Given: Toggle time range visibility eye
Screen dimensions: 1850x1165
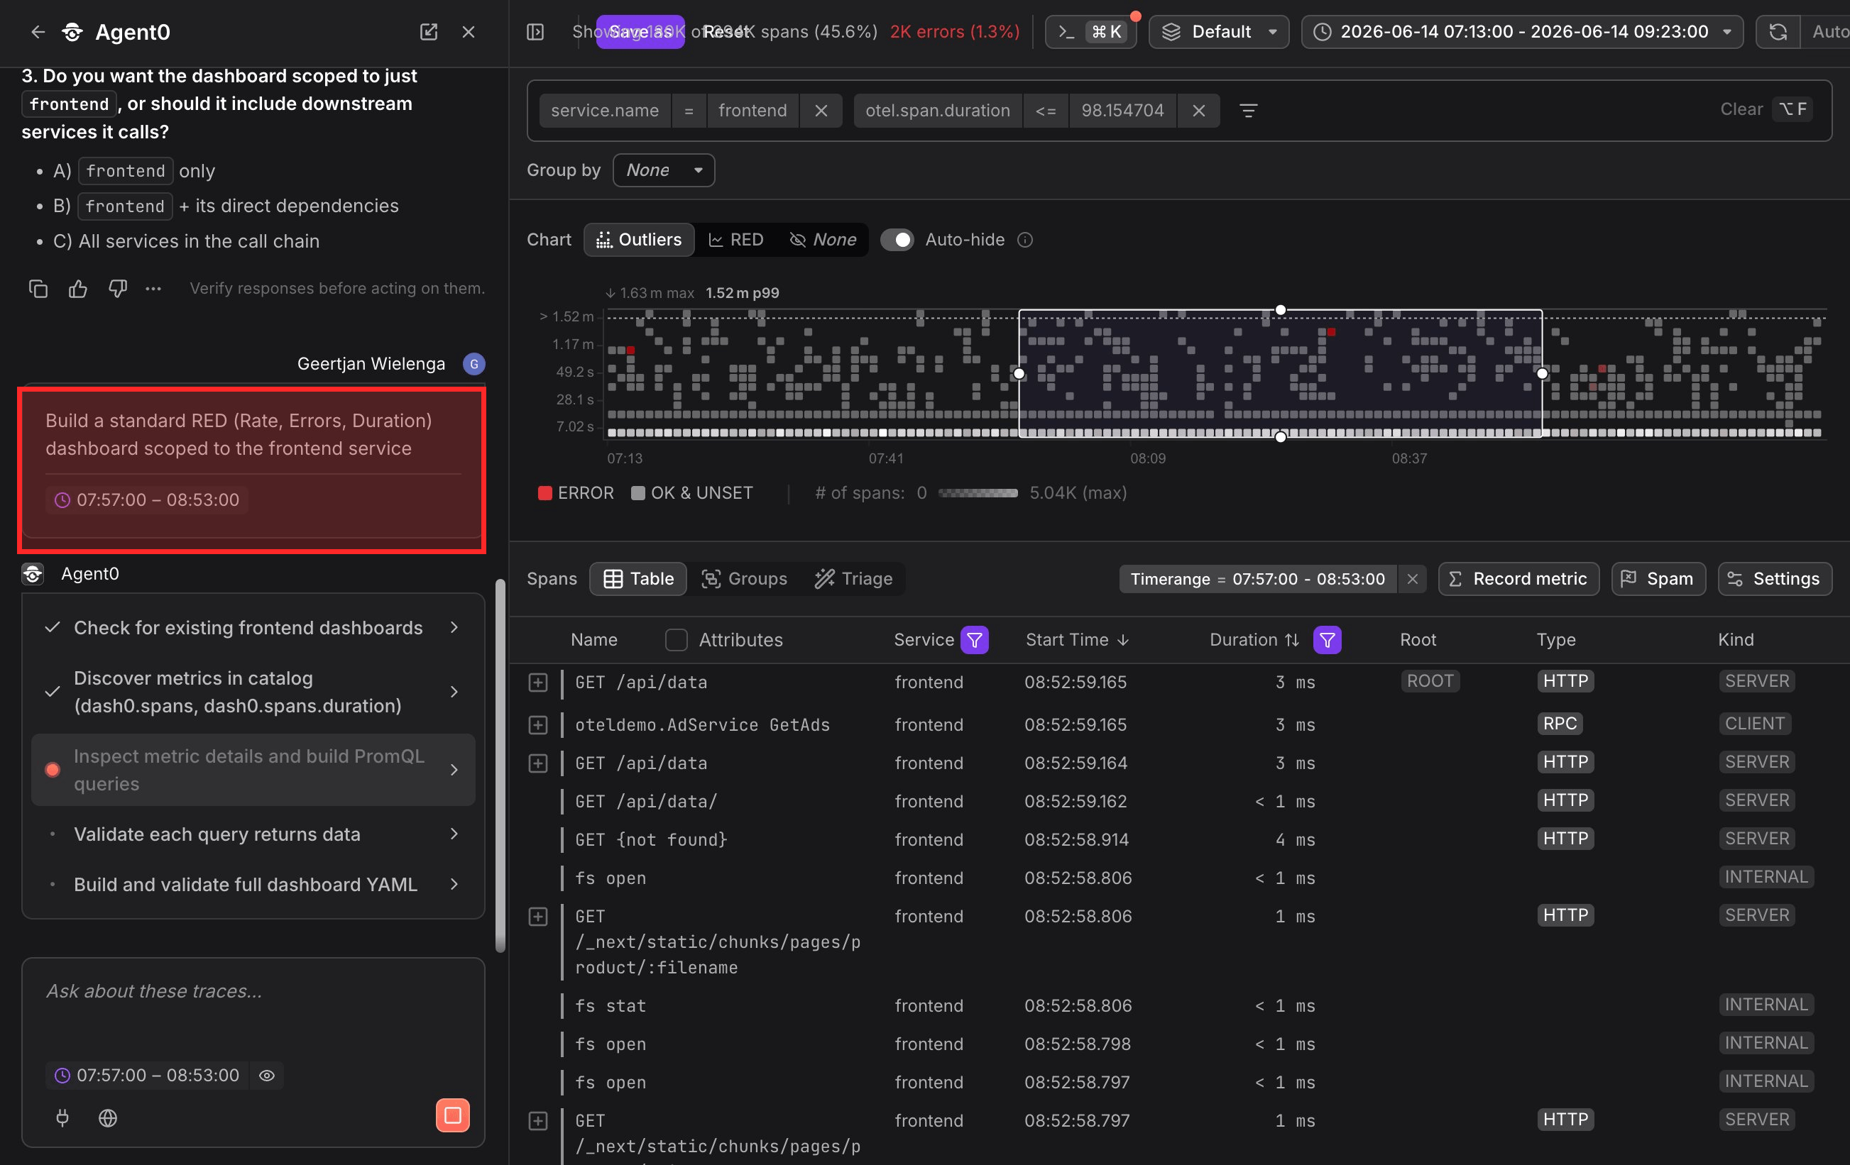Looking at the screenshot, I should [267, 1075].
